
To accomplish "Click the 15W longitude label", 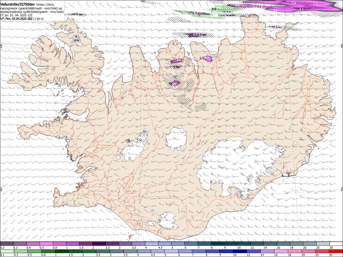I will tap(284, 1).
